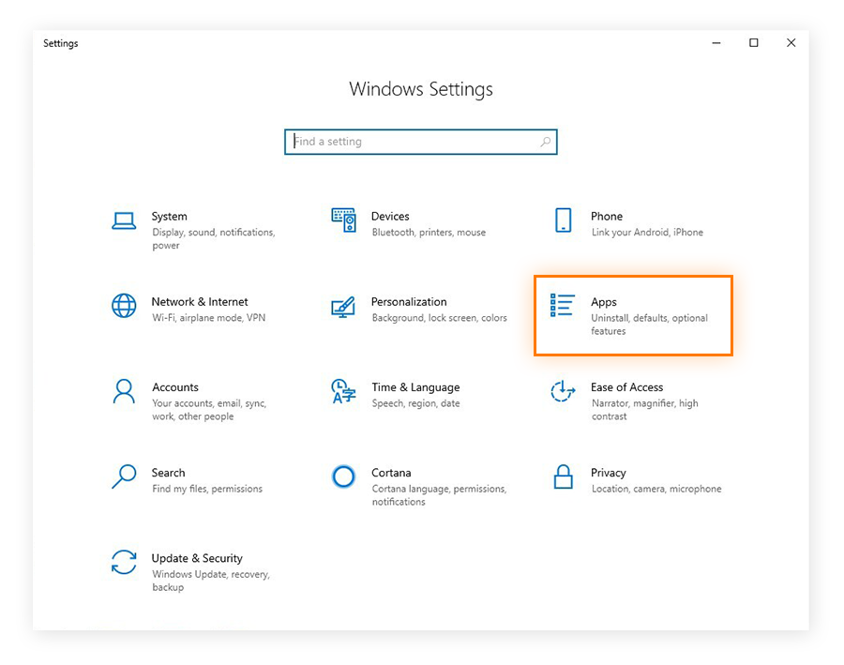Image resolution: width=844 pixels, height=665 pixels.
Task: Click 'Link your Android, iPhone' text
Action: 647,232
